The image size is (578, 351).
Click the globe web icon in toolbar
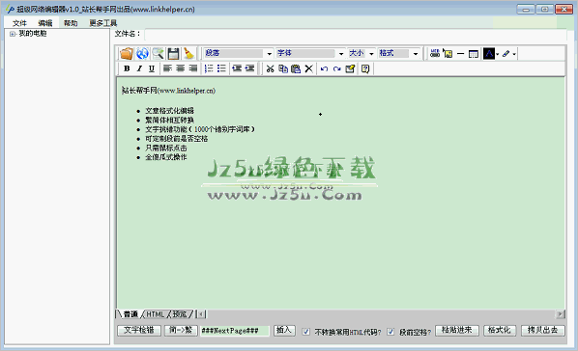click(x=142, y=54)
